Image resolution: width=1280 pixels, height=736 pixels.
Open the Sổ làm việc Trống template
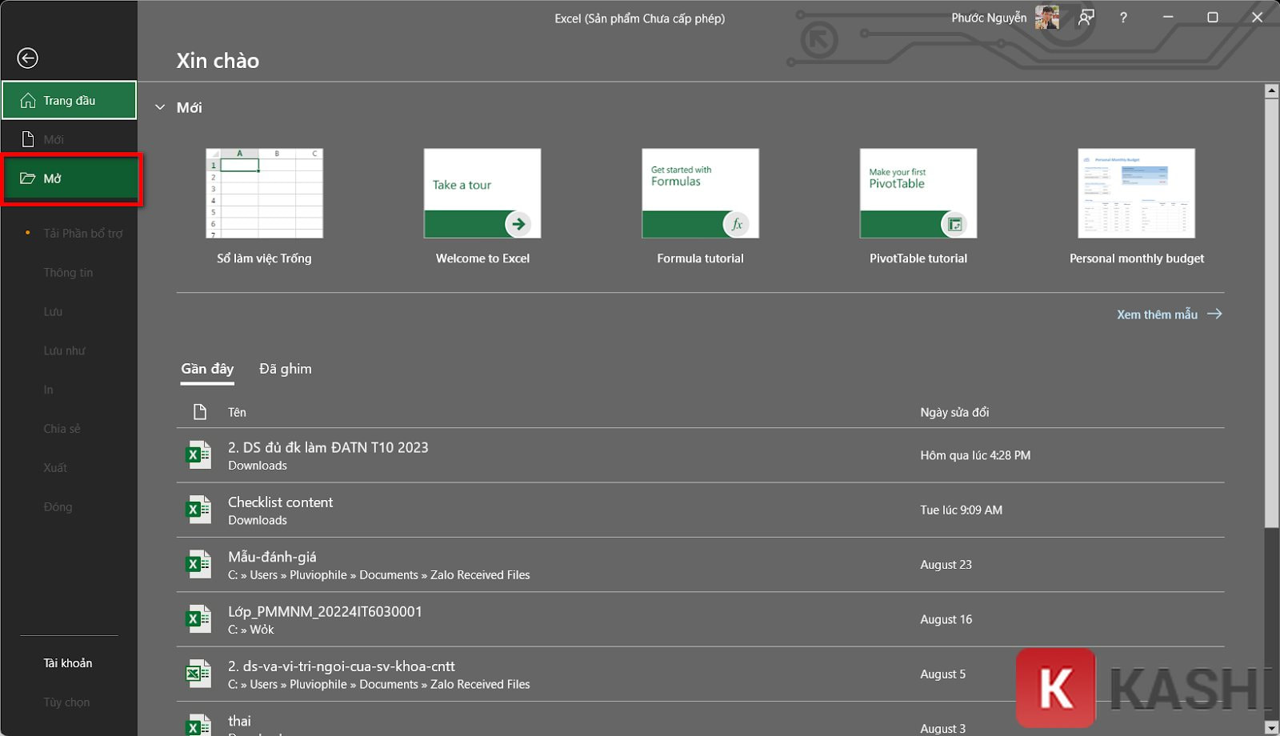[264, 194]
